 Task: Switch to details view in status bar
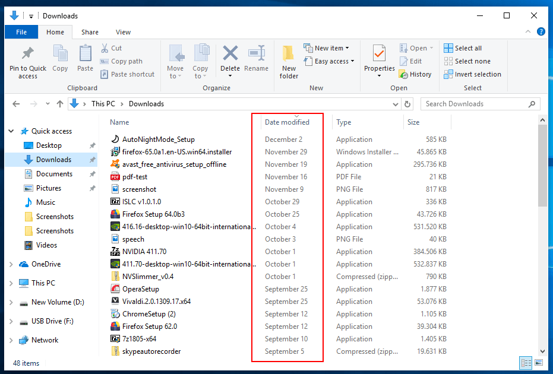525,363
